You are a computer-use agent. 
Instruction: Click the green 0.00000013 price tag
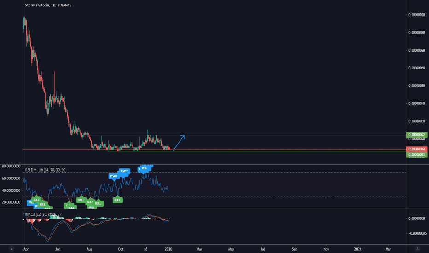tap(417, 155)
